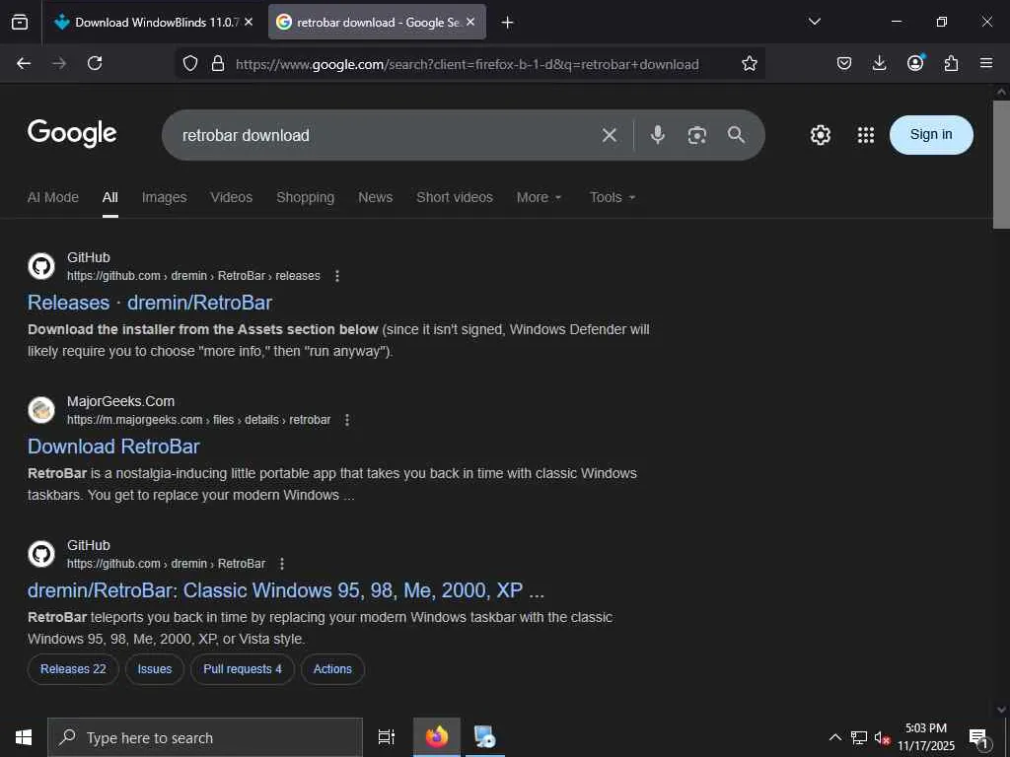Image resolution: width=1010 pixels, height=757 pixels.
Task: Close the Download WindowBlinds tab
Action: (x=249, y=22)
